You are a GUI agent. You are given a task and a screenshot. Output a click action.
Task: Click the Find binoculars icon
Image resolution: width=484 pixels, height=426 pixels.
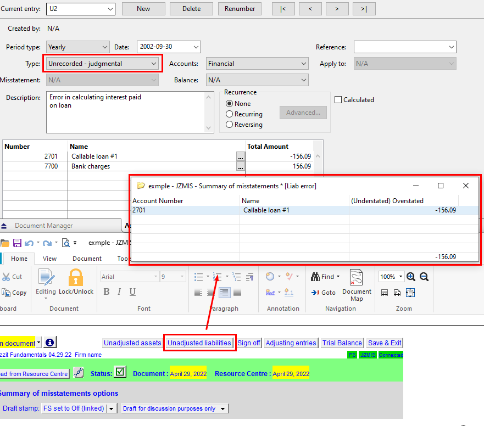coord(315,277)
